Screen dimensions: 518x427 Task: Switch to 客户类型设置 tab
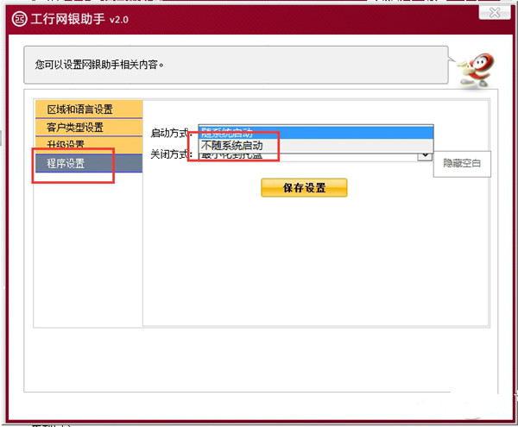coord(89,127)
